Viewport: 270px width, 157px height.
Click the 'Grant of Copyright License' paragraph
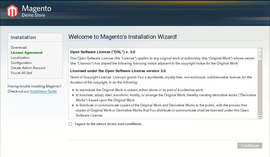click(x=161, y=80)
